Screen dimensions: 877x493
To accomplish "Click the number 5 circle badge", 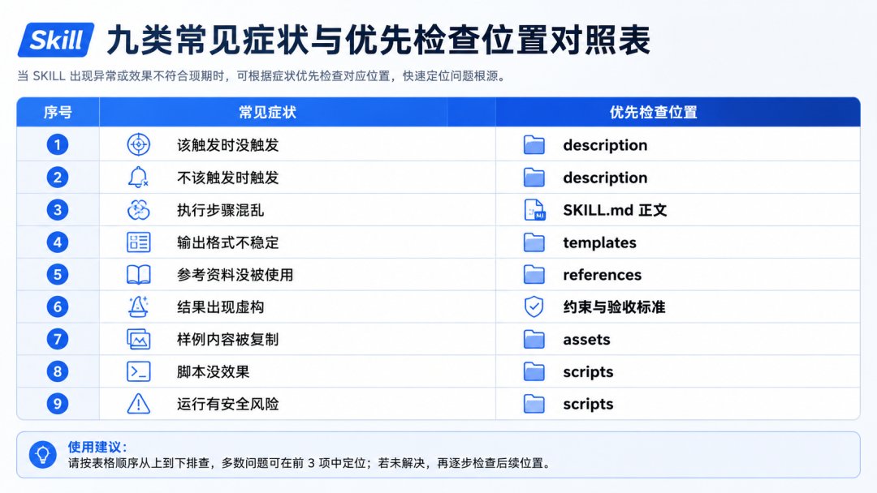I will (57, 275).
